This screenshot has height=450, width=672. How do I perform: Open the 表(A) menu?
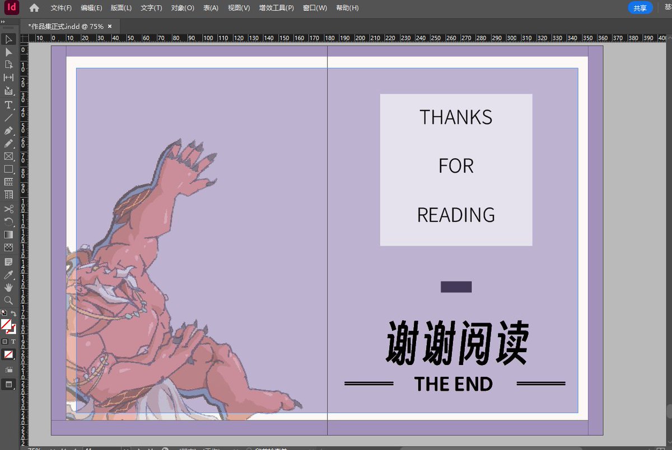pyautogui.click(x=211, y=8)
